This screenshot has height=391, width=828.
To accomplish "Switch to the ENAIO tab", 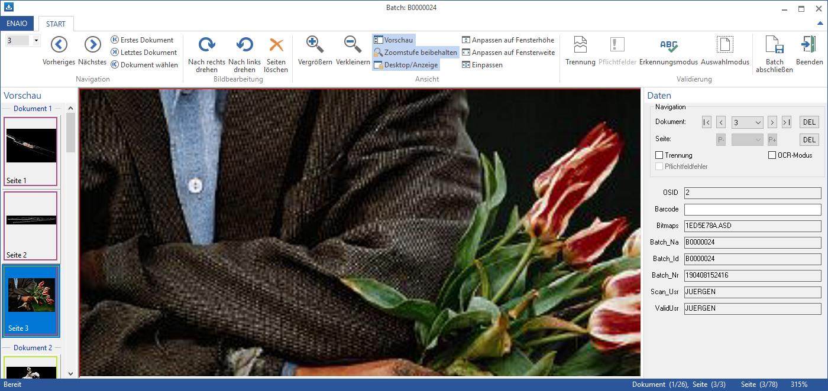I will (x=17, y=23).
